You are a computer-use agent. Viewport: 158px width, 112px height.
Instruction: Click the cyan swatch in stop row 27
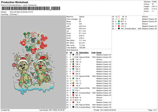point(119,24)
